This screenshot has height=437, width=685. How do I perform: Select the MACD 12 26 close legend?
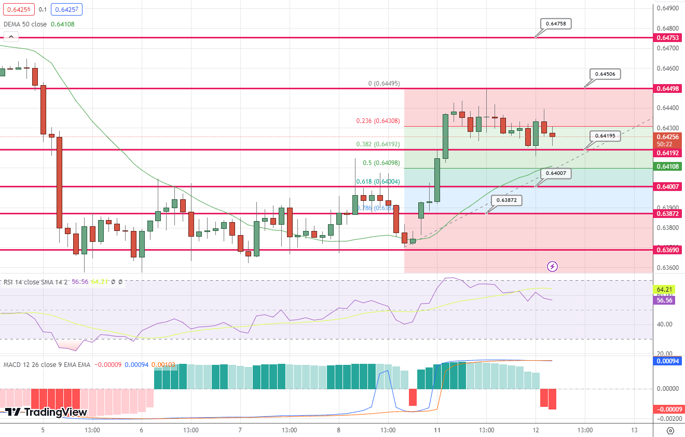tap(47, 365)
